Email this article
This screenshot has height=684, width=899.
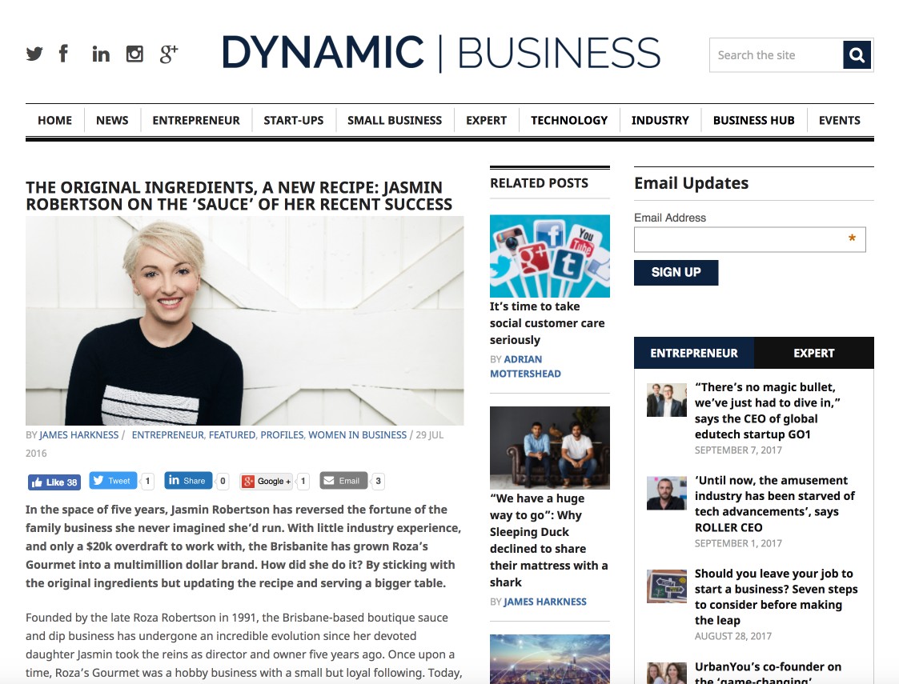point(343,481)
